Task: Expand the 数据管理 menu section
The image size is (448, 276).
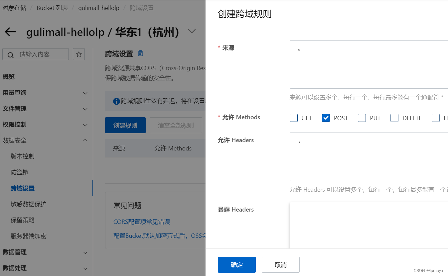Action: point(85,253)
